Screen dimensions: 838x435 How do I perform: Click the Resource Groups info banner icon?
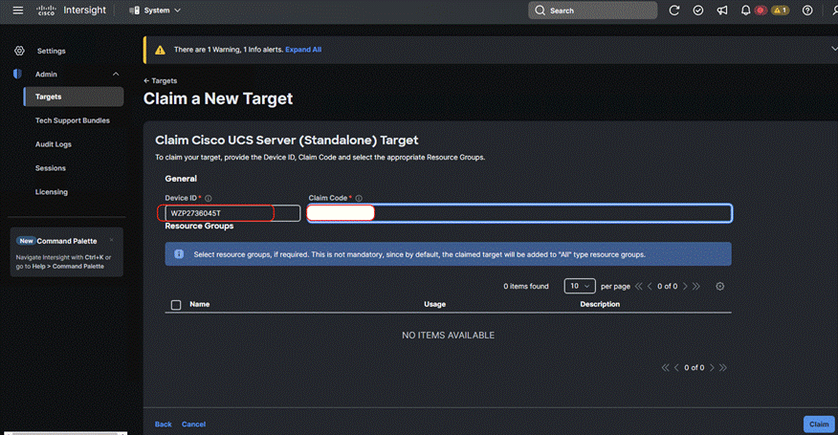click(179, 254)
